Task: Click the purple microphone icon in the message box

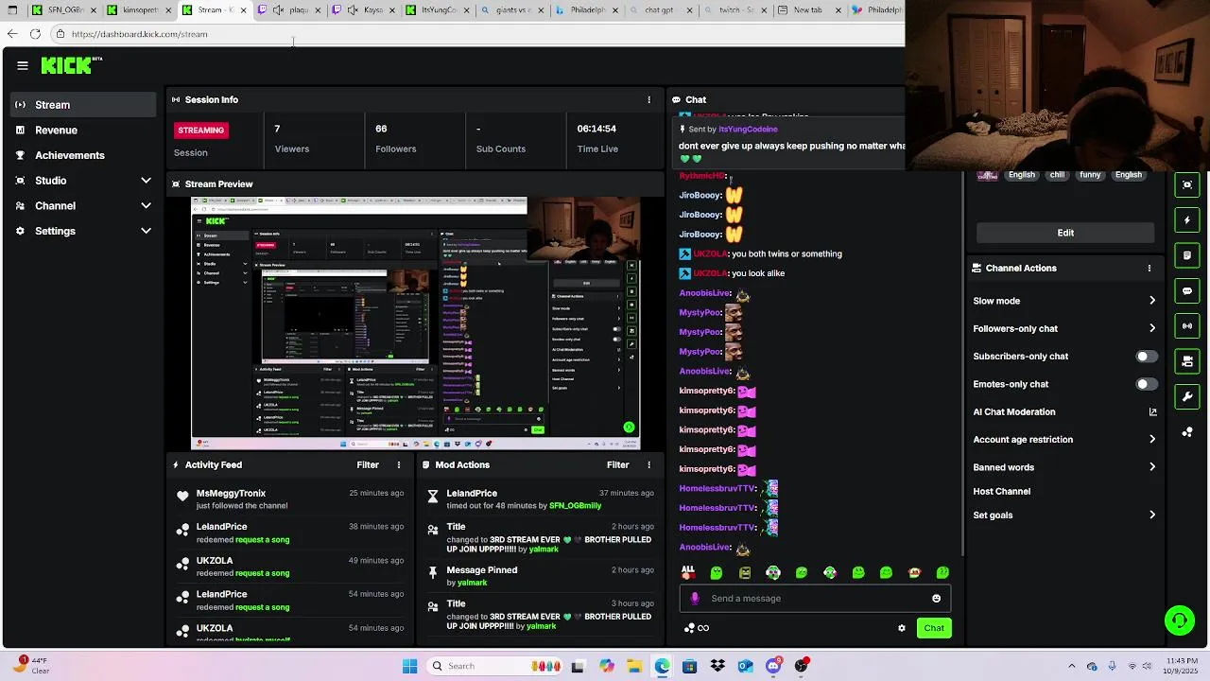Action: 695,598
